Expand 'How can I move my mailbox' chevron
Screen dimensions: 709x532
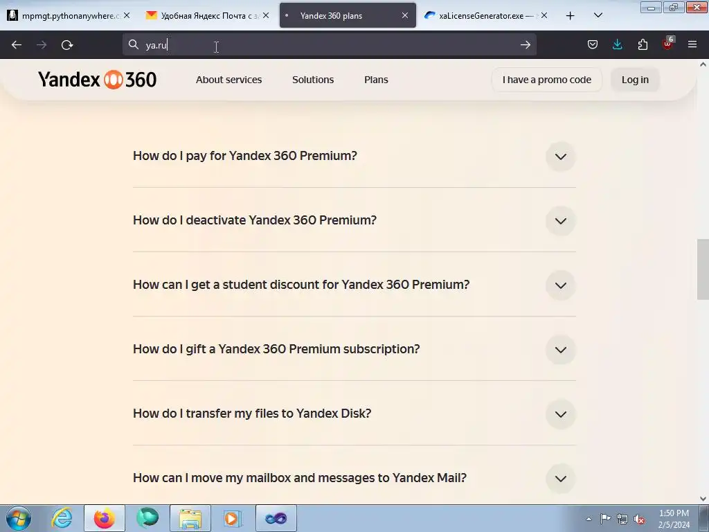(x=561, y=479)
